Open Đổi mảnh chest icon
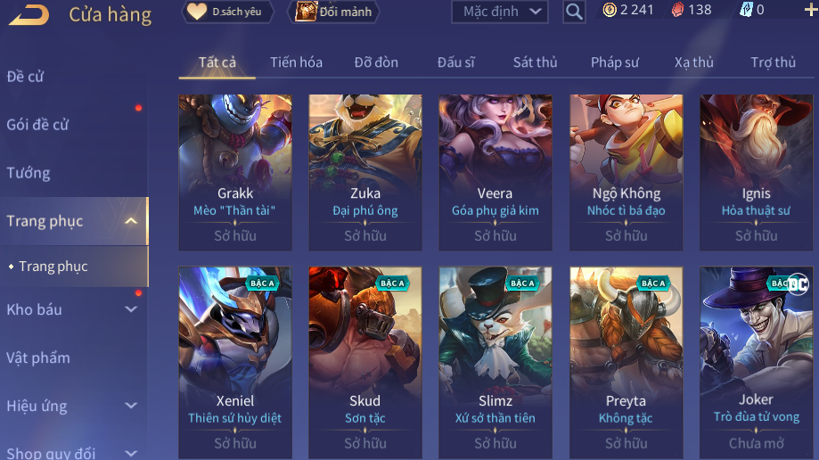Screen dimensions: 819x460 [306, 12]
